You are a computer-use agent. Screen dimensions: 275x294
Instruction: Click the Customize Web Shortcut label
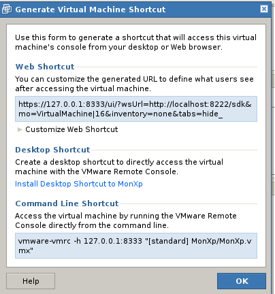71,129
